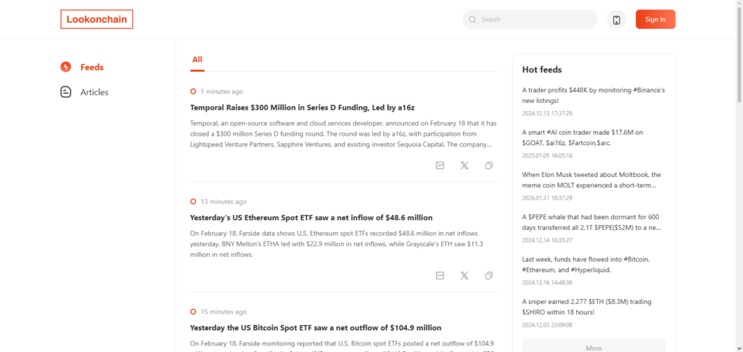The width and height of the screenshot is (743, 352).
Task: Share Ethereum ETF post on X
Action: pyautogui.click(x=464, y=275)
